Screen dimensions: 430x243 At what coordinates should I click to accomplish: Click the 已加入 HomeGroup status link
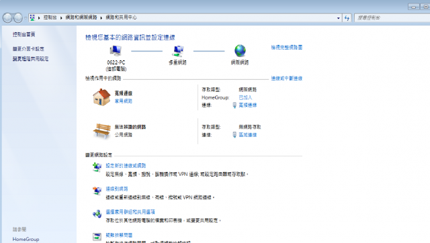tap(245, 97)
